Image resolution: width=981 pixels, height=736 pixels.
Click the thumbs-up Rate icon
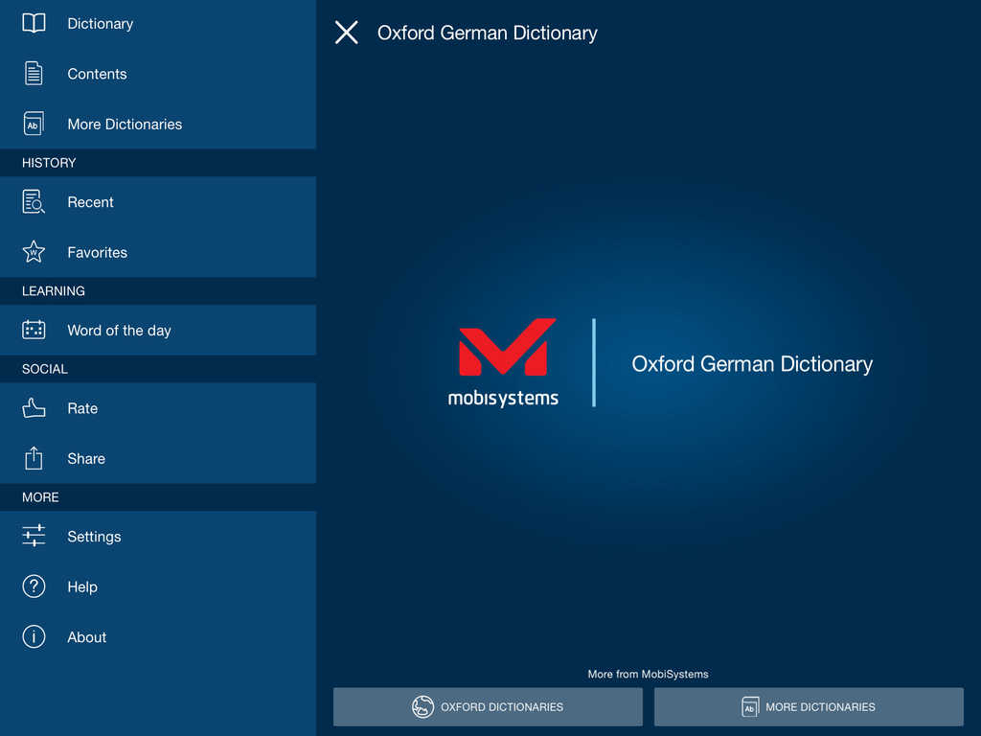pyautogui.click(x=34, y=408)
